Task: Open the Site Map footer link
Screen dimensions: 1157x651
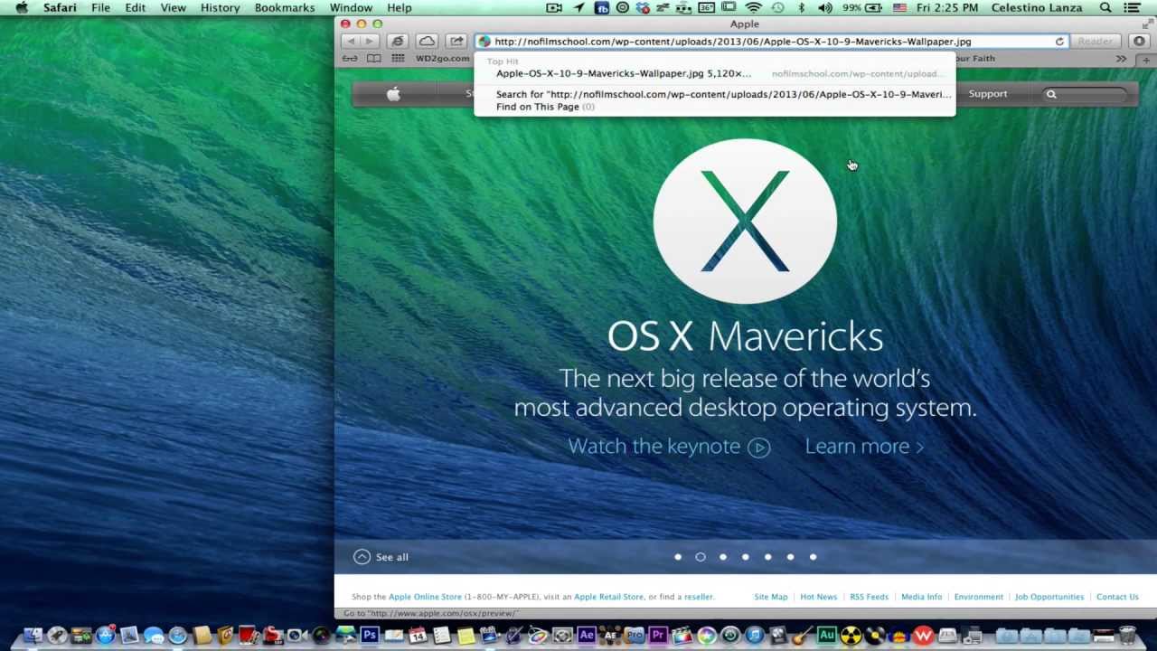Action: pos(771,597)
